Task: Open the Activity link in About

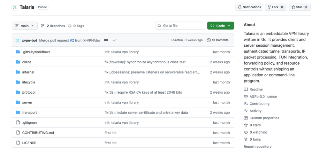Action: pyautogui.click(x=253, y=111)
